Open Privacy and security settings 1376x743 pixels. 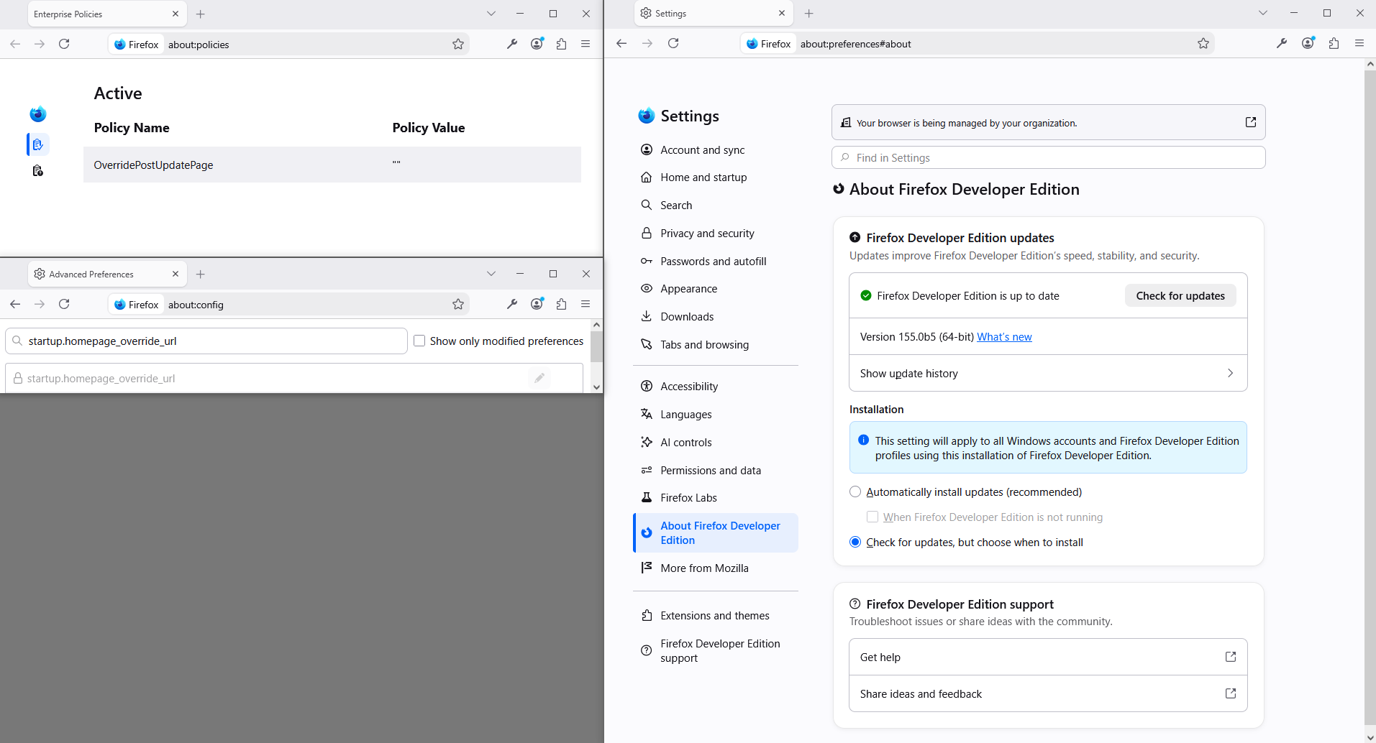716,233
